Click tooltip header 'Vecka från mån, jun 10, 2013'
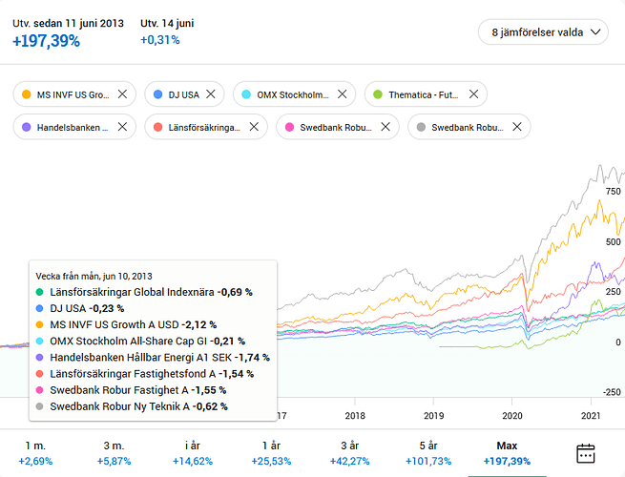625x477 pixels. pos(94,276)
